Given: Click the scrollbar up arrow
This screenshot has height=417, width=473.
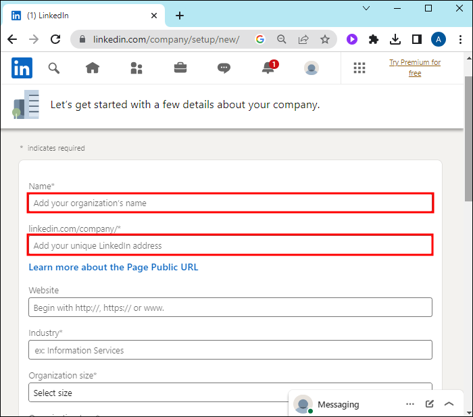Looking at the screenshot, I should [469, 58].
